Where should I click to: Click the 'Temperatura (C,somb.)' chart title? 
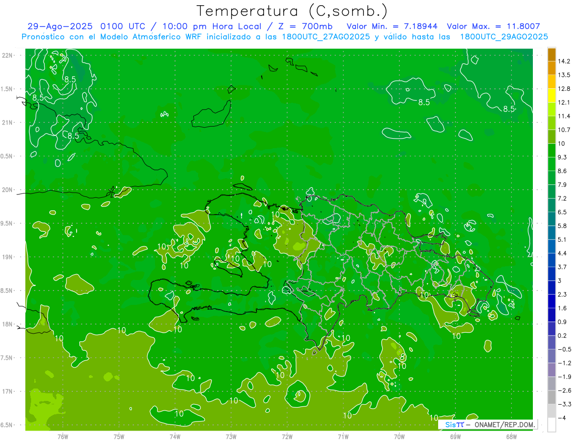click(x=292, y=11)
